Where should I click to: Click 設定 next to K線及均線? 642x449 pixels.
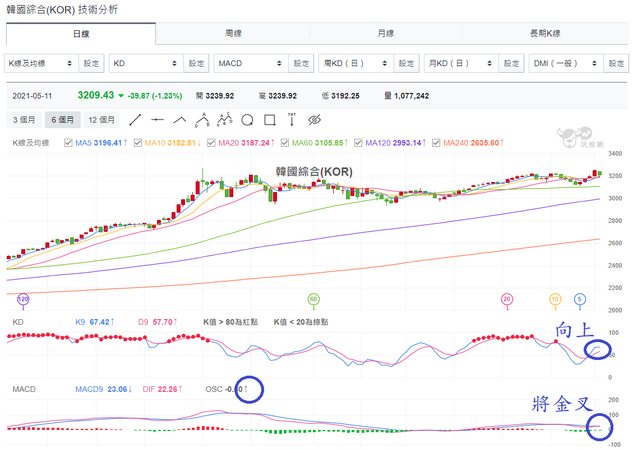click(x=91, y=63)
